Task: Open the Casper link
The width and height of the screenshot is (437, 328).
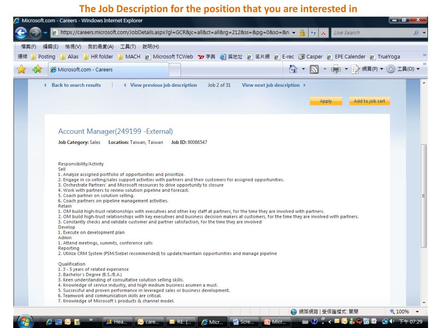Action: 311,57
